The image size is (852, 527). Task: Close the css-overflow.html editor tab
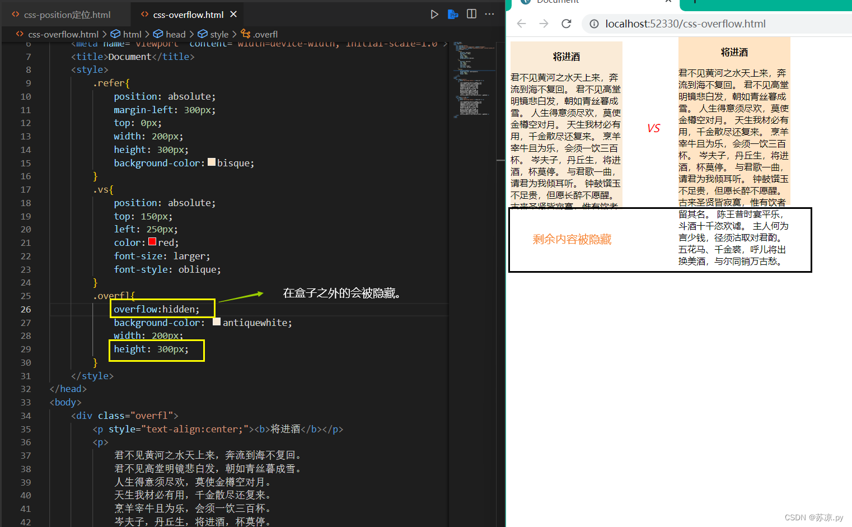tap(233, 14)
